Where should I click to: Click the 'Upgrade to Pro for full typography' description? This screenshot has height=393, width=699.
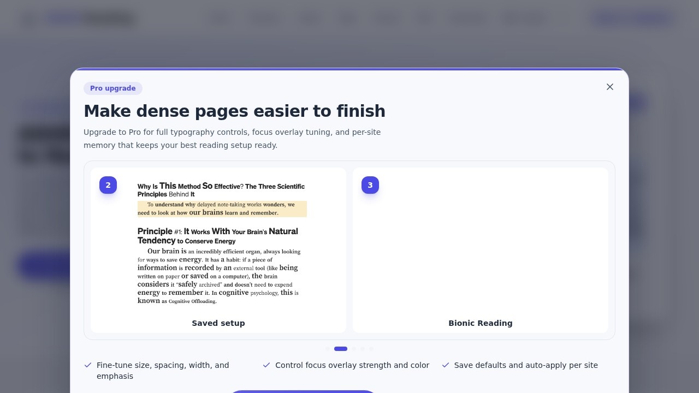click(232, 139)
